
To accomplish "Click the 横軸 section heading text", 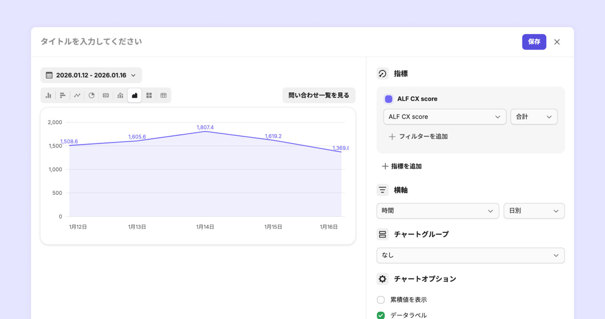I will (401, 190).
